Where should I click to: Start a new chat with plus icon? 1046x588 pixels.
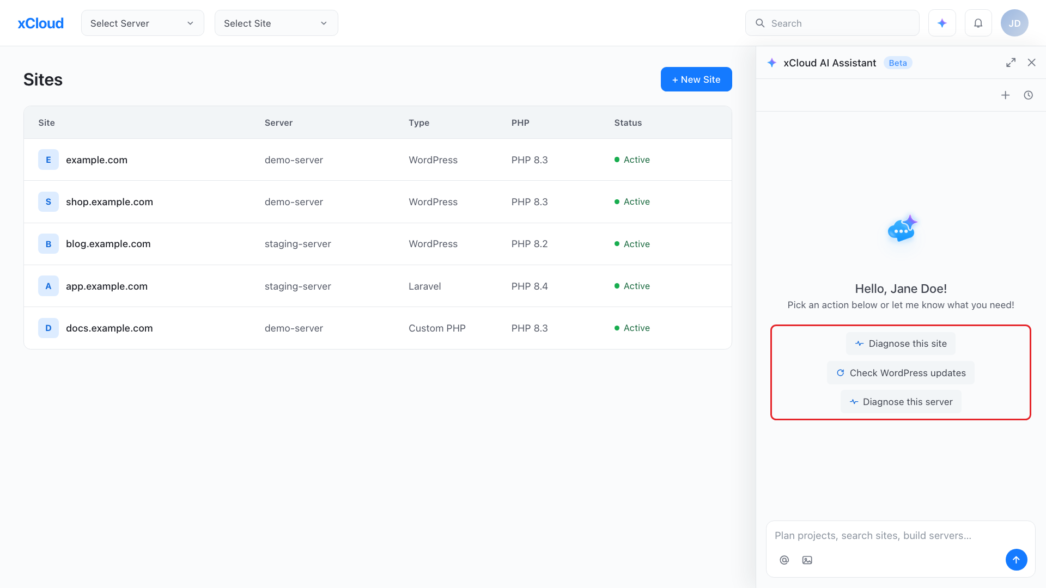click(1005, 95)
